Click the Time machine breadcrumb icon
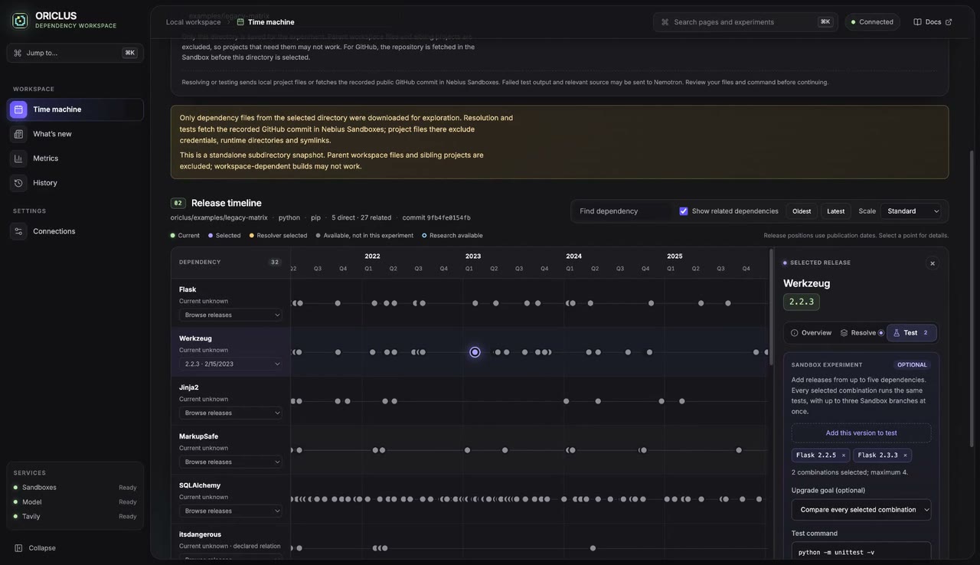The image size is (980, 565). click(240, 22)
